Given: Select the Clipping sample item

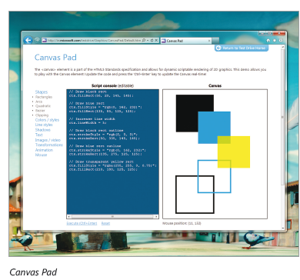Looking at the screenshot, I should tap(42, 115).
